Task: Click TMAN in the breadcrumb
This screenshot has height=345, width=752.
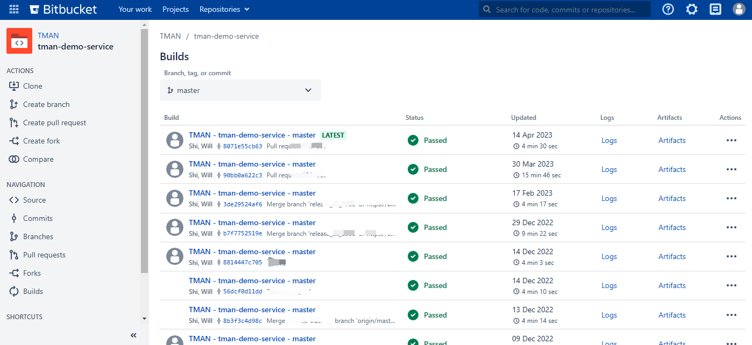Action: point(171,36)
